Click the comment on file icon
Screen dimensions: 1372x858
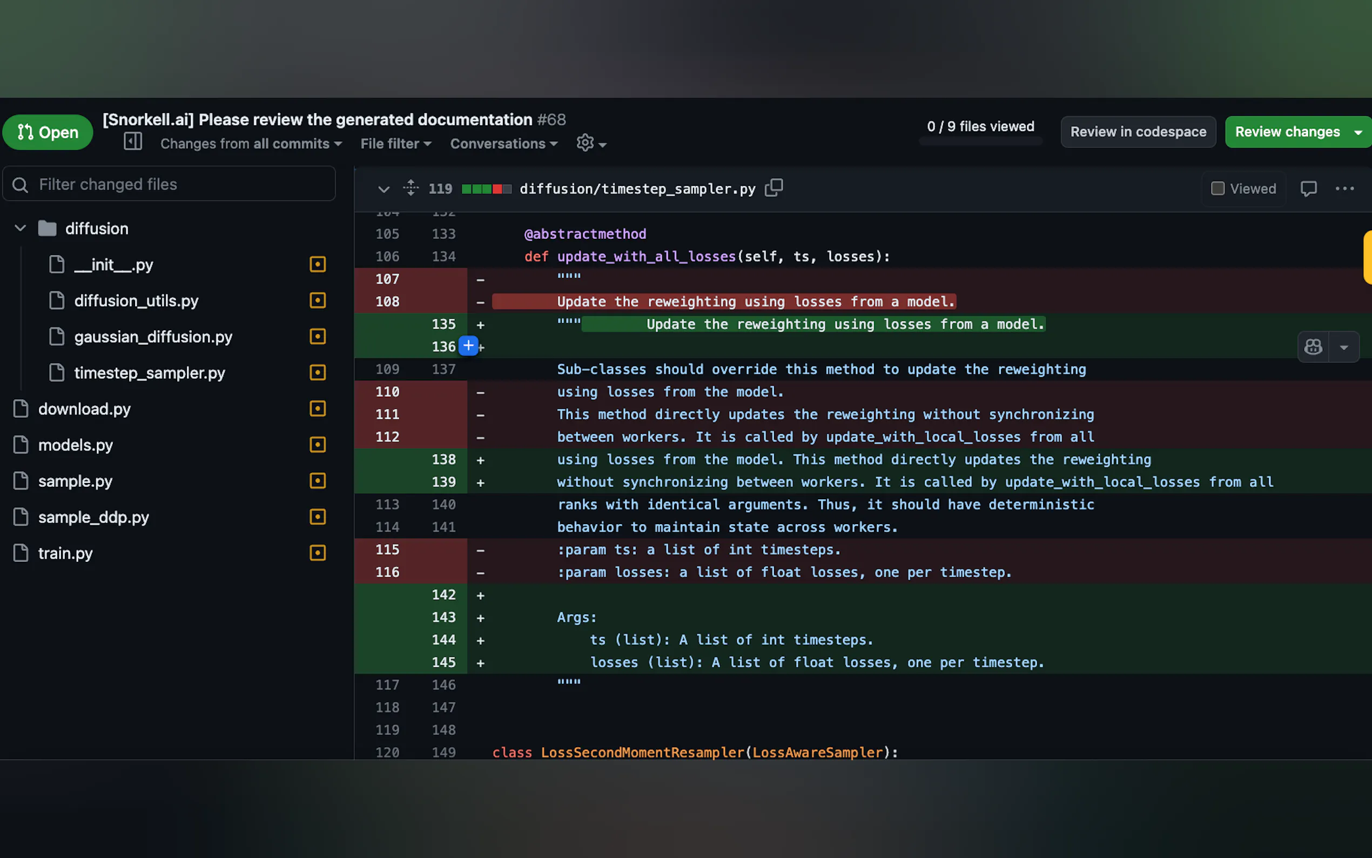pyautogui.click(x=1308, y=189)
